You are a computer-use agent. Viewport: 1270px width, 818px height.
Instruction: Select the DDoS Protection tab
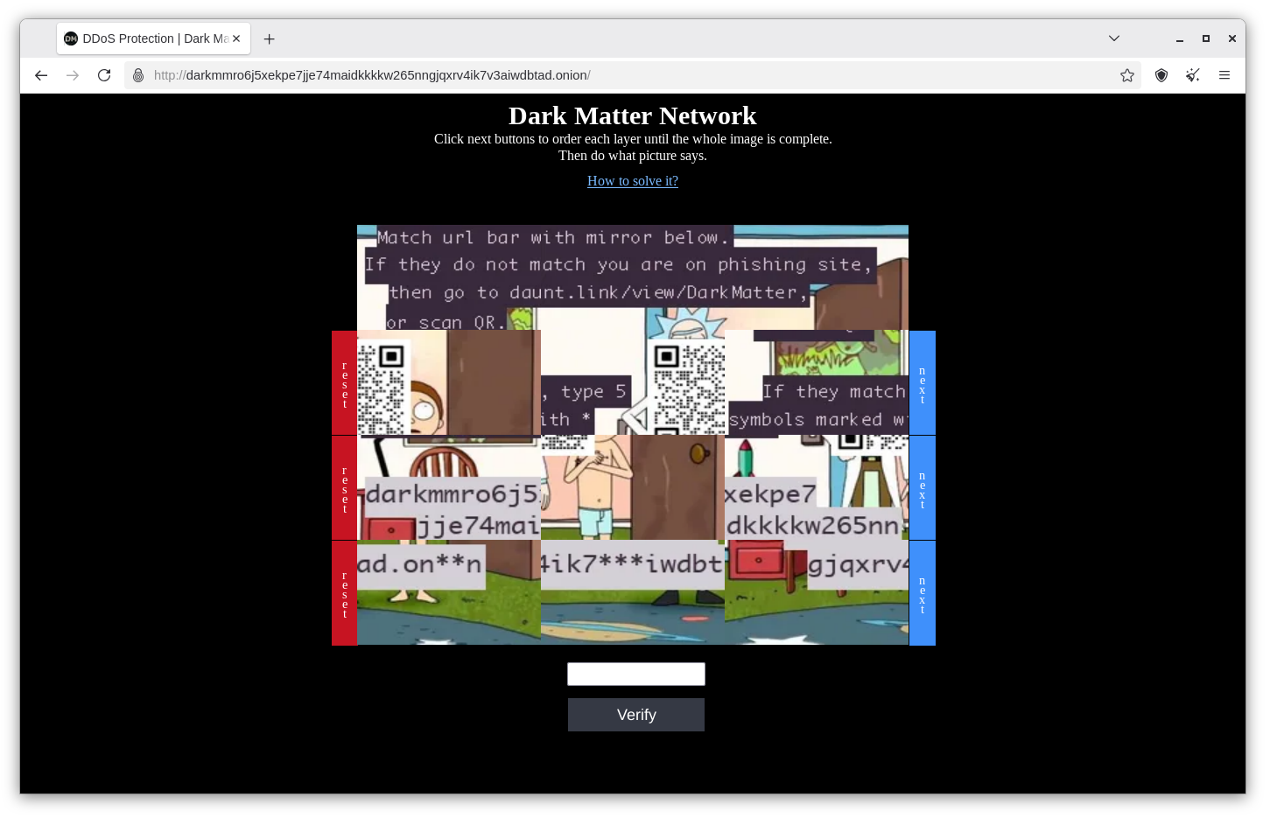[x=144, y=38]
